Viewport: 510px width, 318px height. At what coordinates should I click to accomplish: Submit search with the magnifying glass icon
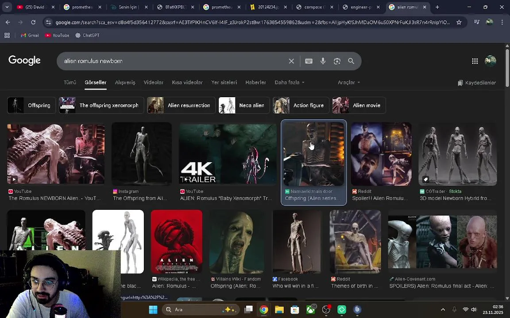351,61
